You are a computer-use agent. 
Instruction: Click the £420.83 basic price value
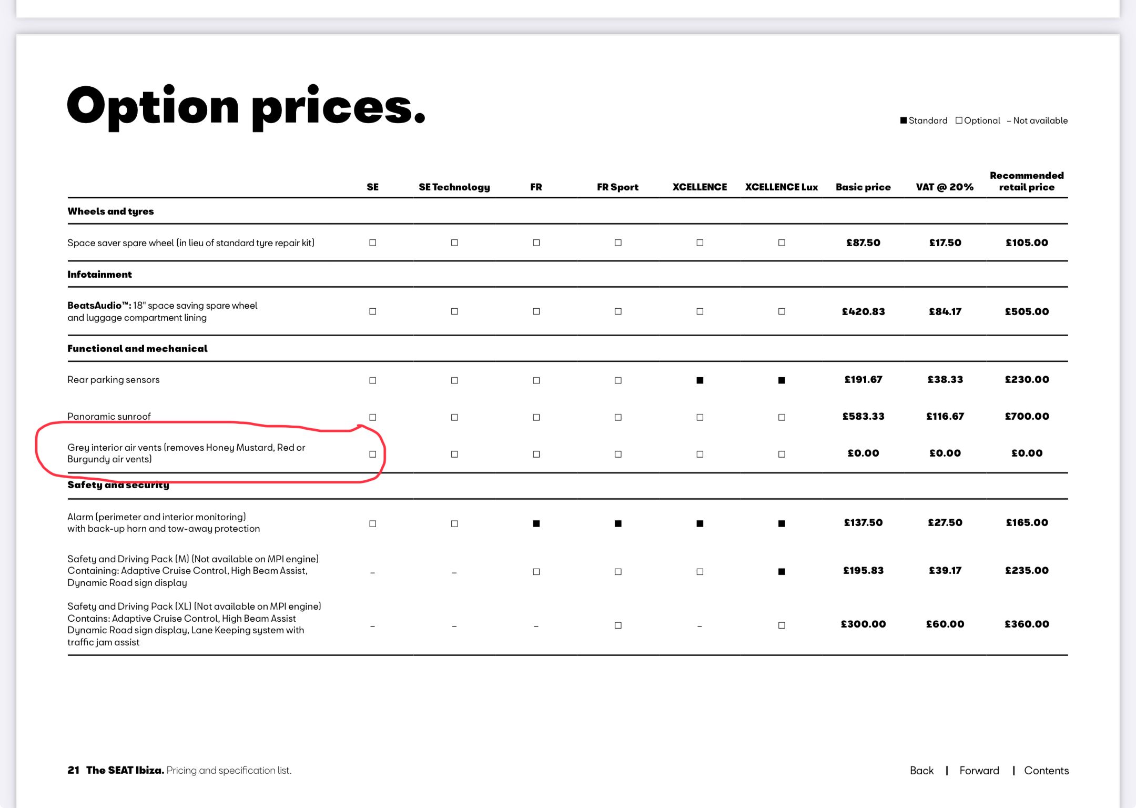pyautogui.click(x=863, y=311)
